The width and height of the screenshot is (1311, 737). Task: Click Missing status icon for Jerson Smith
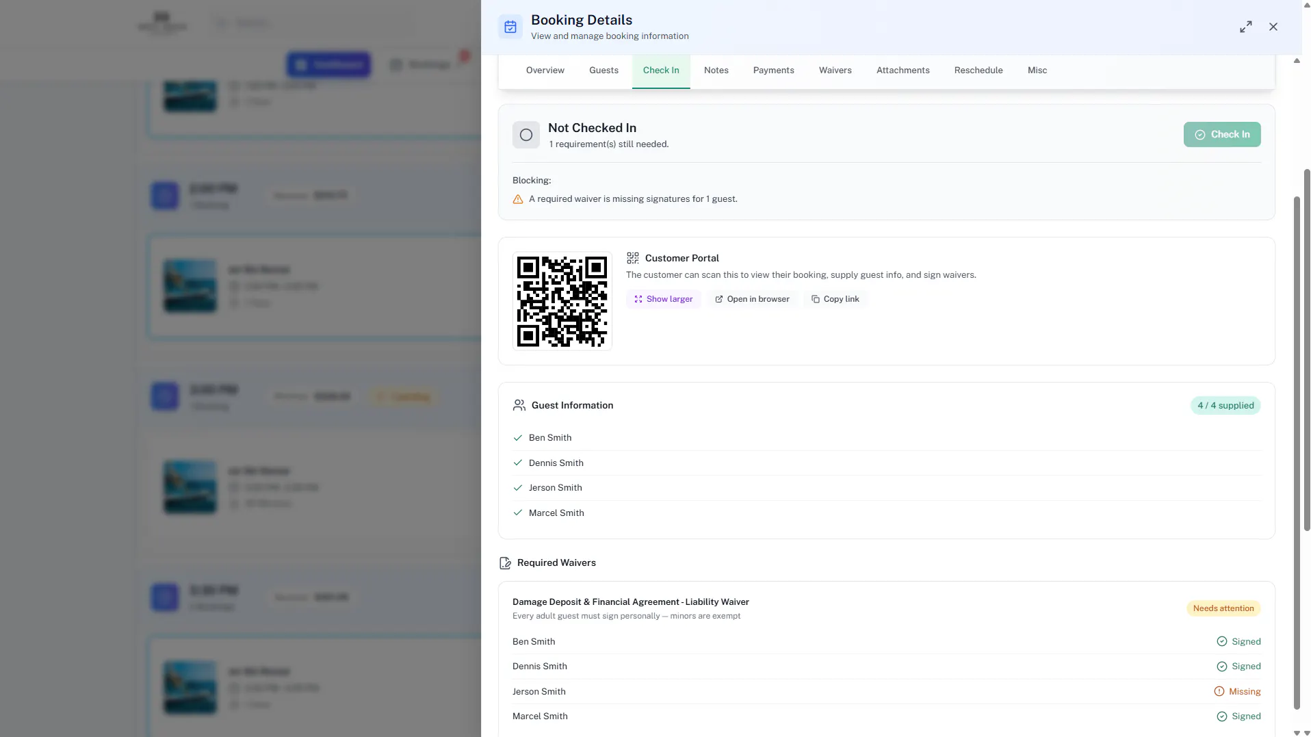click(x=1219, y=691)
